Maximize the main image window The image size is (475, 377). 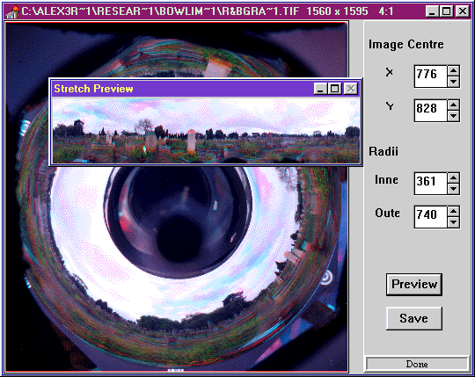pos(447,11)
